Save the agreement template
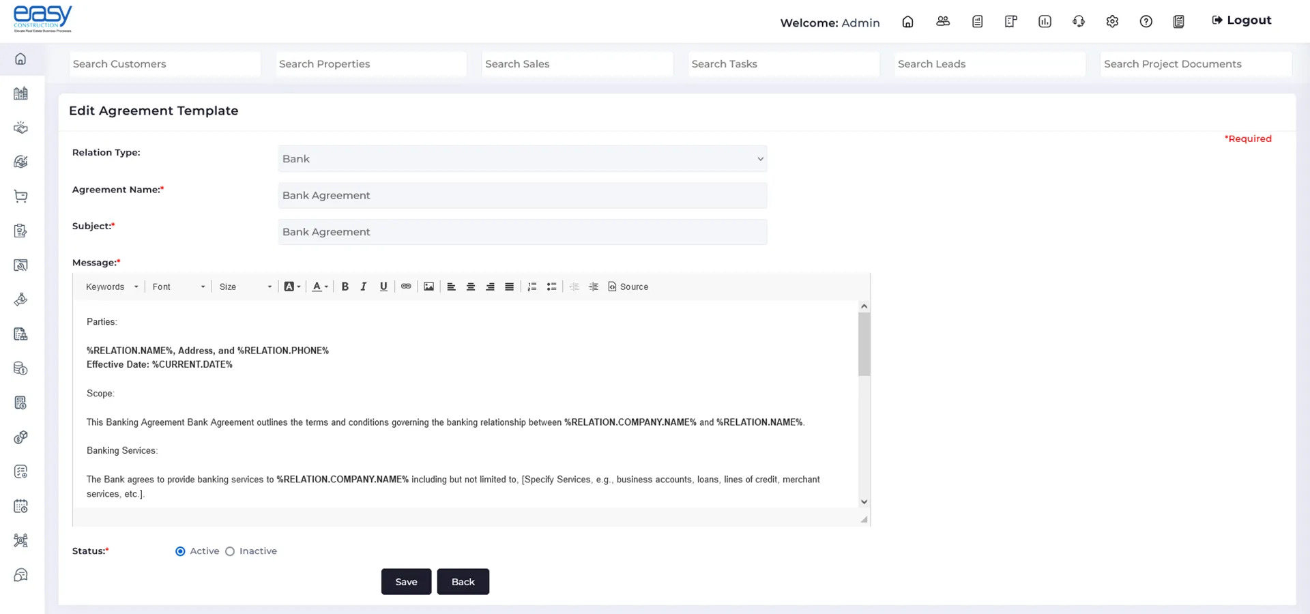The image size is (1310, 614). tap(406, 581)
